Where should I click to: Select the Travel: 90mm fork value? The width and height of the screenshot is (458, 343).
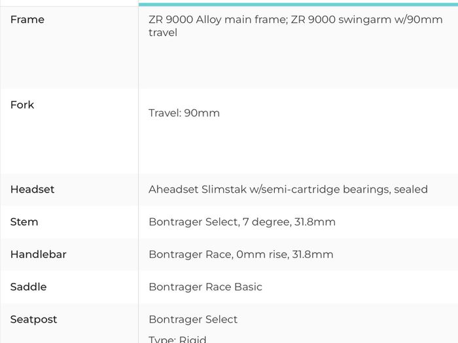[184, 113]
